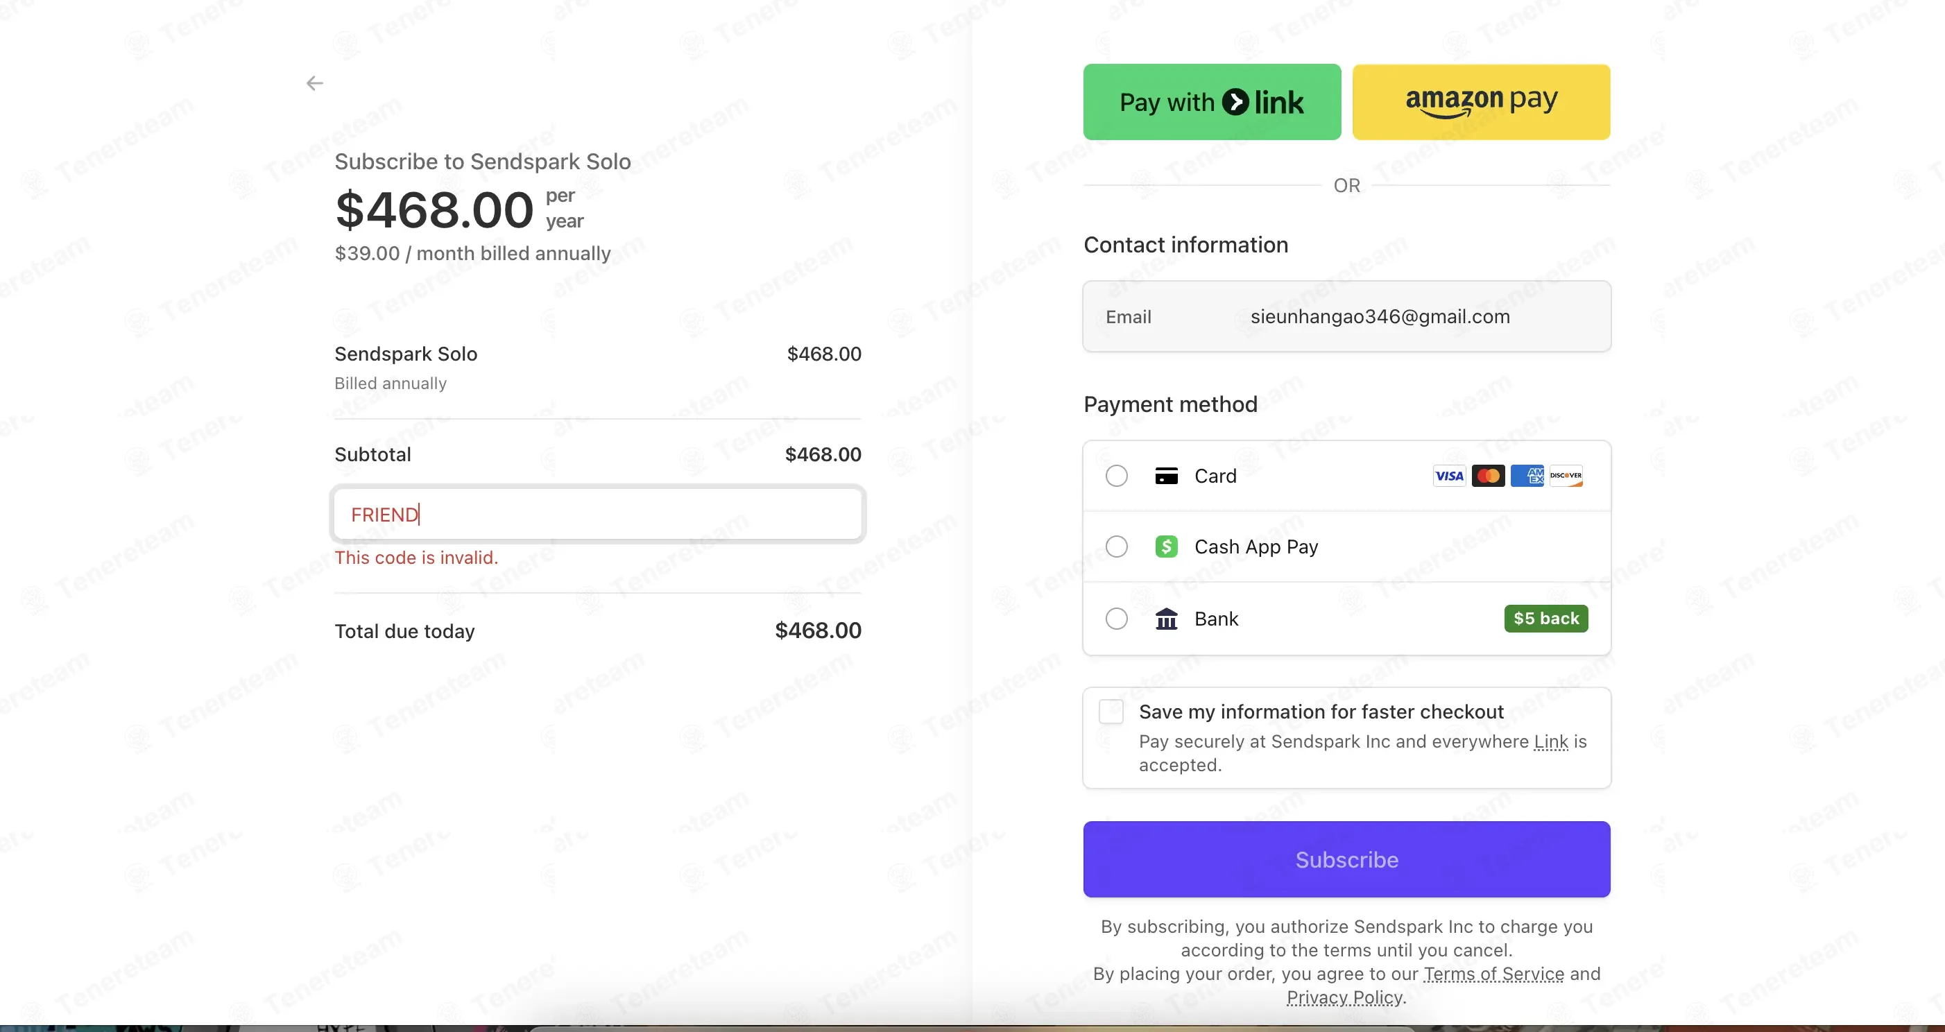Screen dimensions: 1945x1032
Task: Click the $5 back badge
Action: pyautogui.click(x=1545, y=618)
